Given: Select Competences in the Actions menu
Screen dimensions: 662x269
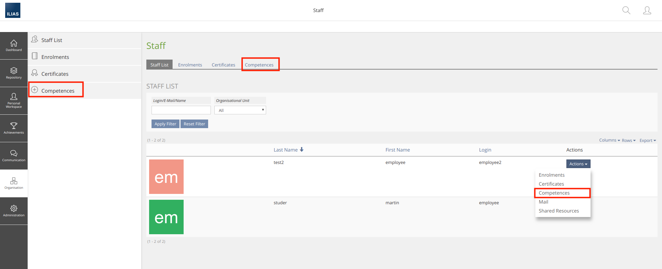Looking at the screenshot, I should (x=554, y=193).
